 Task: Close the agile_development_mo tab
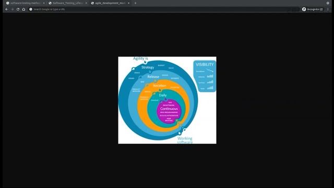pos(129,3)
